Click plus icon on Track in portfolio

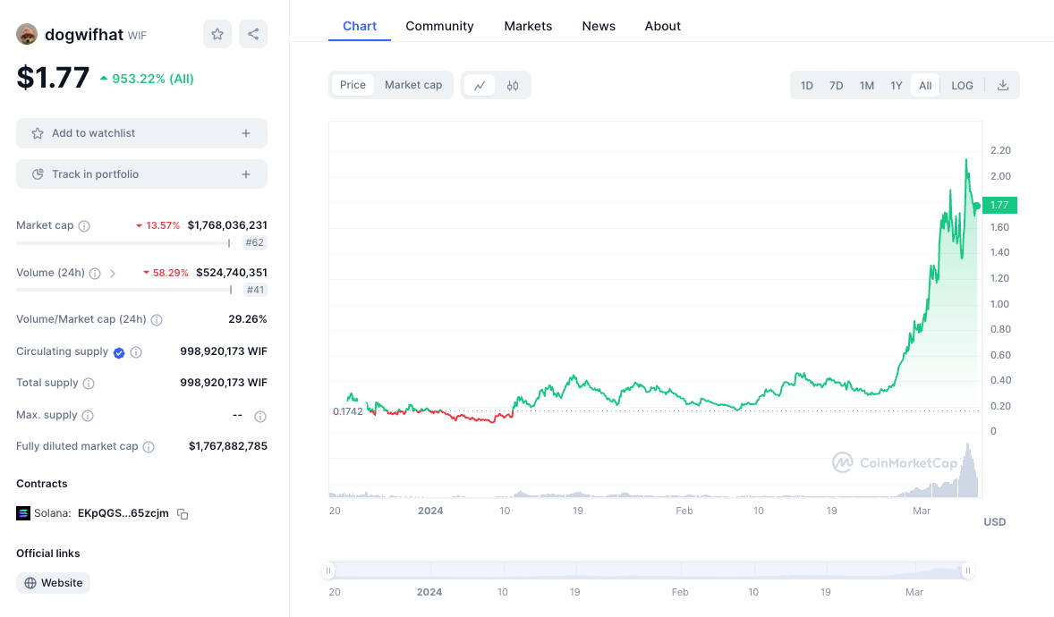tap(246, 174)
